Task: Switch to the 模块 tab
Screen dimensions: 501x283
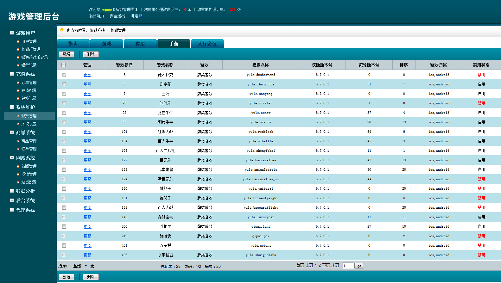Action: [73, 44]
